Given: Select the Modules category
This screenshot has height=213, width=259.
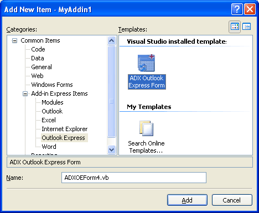Looking at the screenshot, I should 53,102.
